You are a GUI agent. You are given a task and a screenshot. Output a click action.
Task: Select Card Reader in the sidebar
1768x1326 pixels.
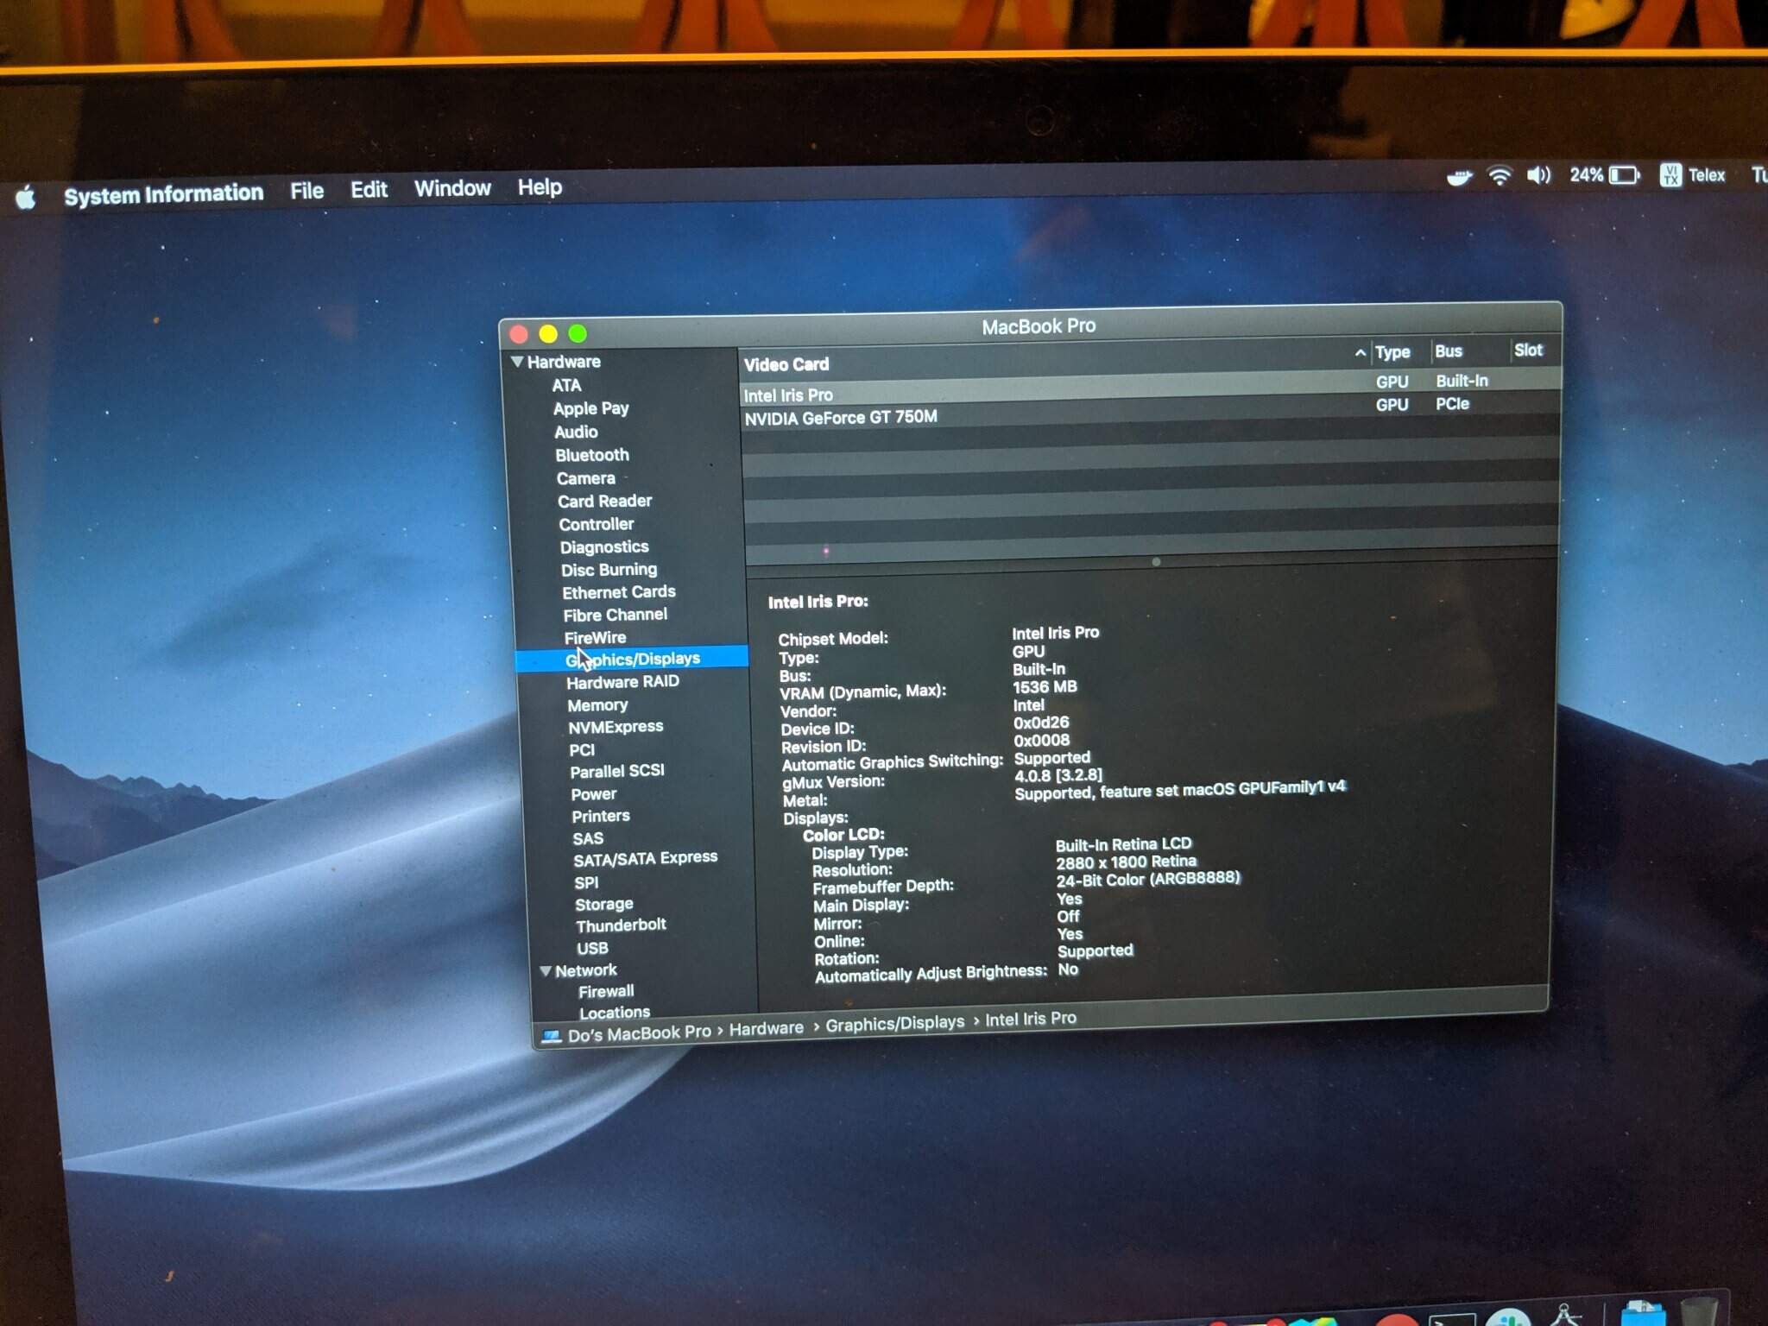[604, 501]
